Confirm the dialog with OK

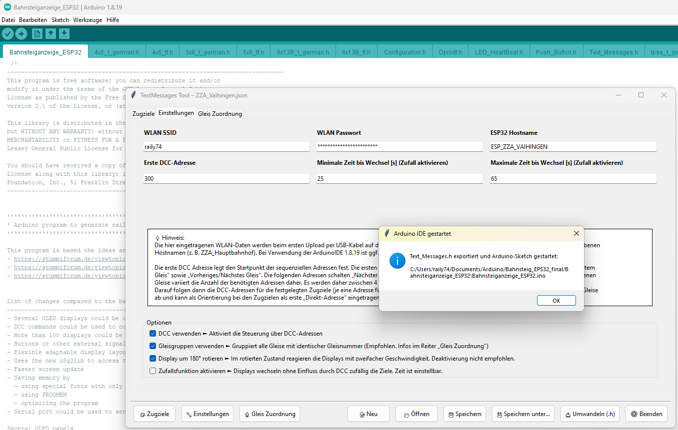[x=556, y=301]
